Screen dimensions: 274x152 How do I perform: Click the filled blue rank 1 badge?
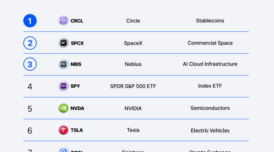(30, 21)
